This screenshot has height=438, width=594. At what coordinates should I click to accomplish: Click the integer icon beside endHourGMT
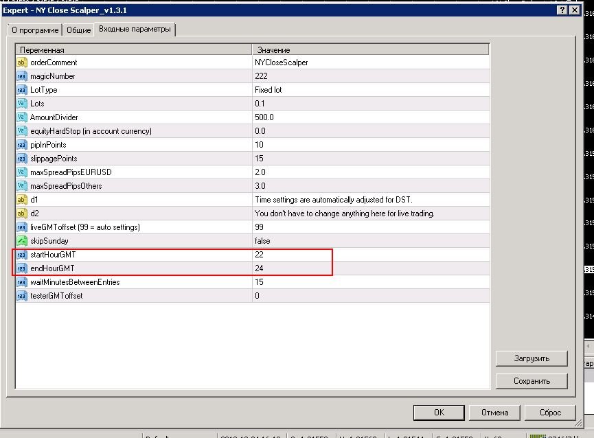(x=21, y=268)
